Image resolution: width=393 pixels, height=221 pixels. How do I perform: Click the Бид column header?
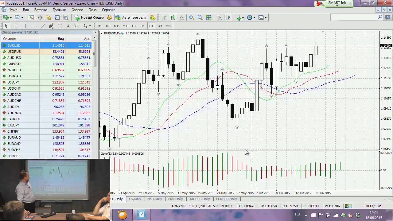[x=52, y=39]
